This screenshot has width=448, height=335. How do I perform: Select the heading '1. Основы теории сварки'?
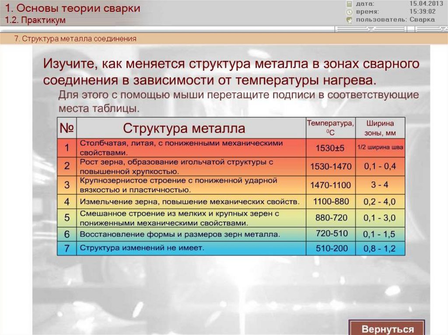tap(73, 8)
